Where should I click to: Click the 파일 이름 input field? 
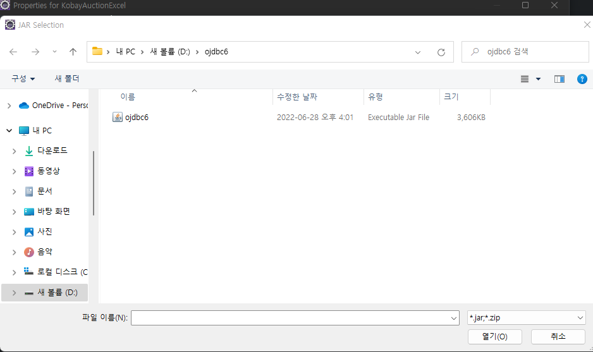[290, 318]
